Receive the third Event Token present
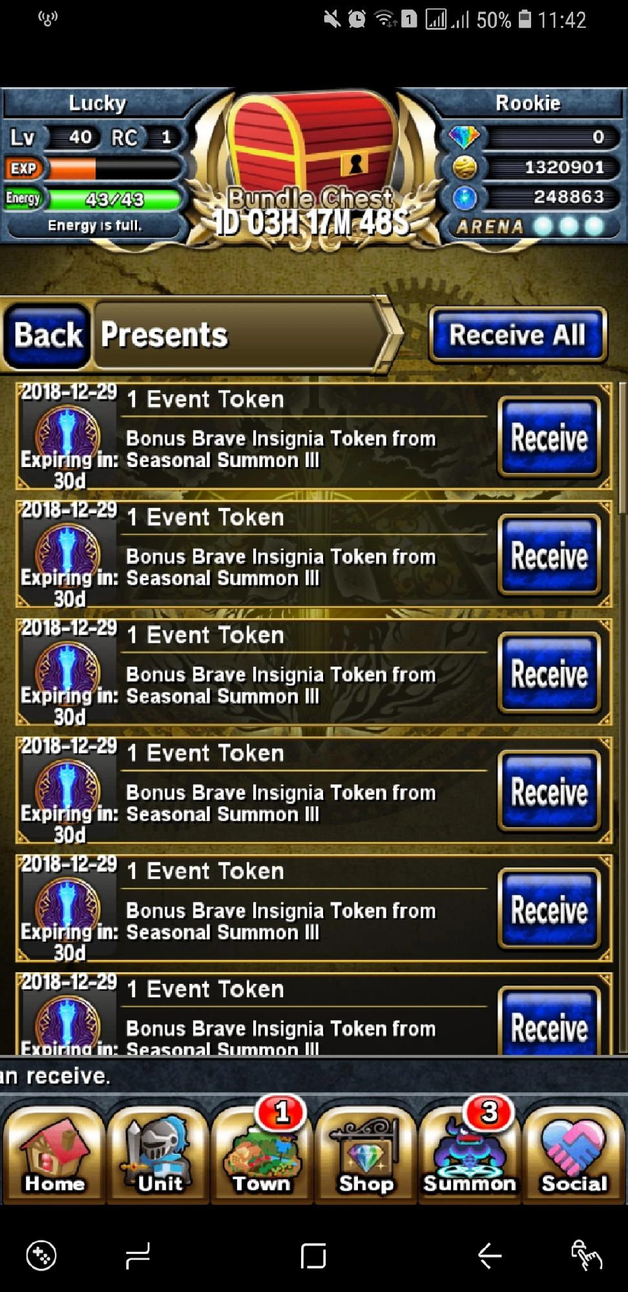 point(550,673)
